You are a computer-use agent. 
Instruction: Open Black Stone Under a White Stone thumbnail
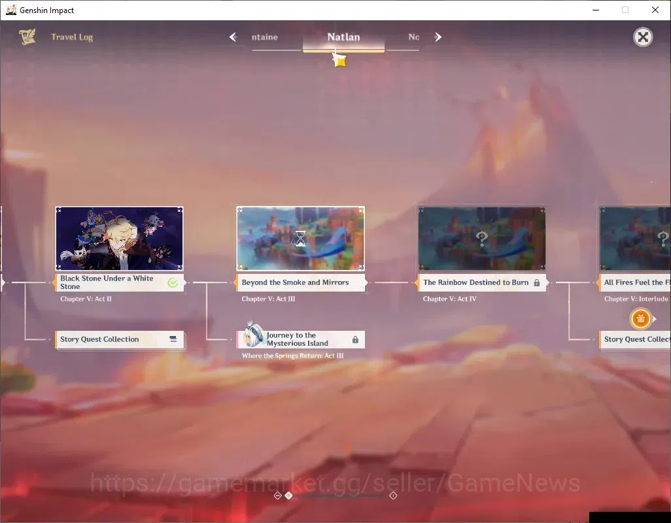point(120,238)
